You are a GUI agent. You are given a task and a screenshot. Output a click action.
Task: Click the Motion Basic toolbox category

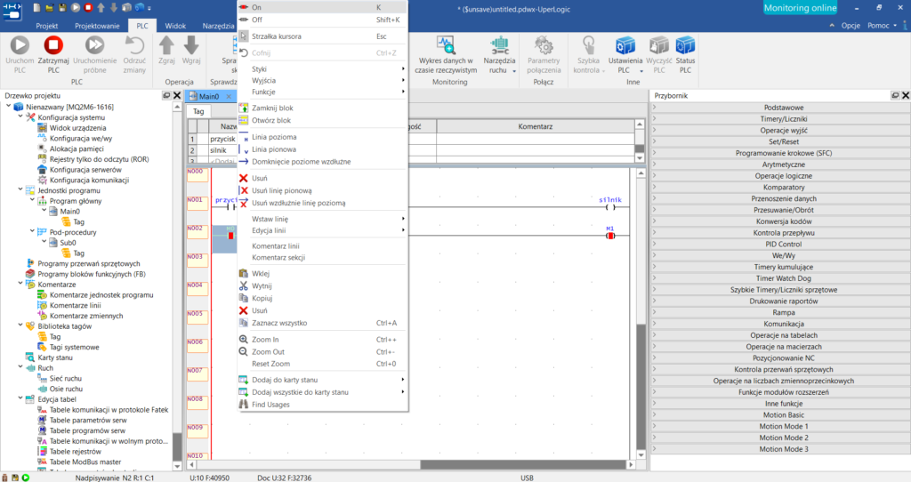click(x=780, y=414)
